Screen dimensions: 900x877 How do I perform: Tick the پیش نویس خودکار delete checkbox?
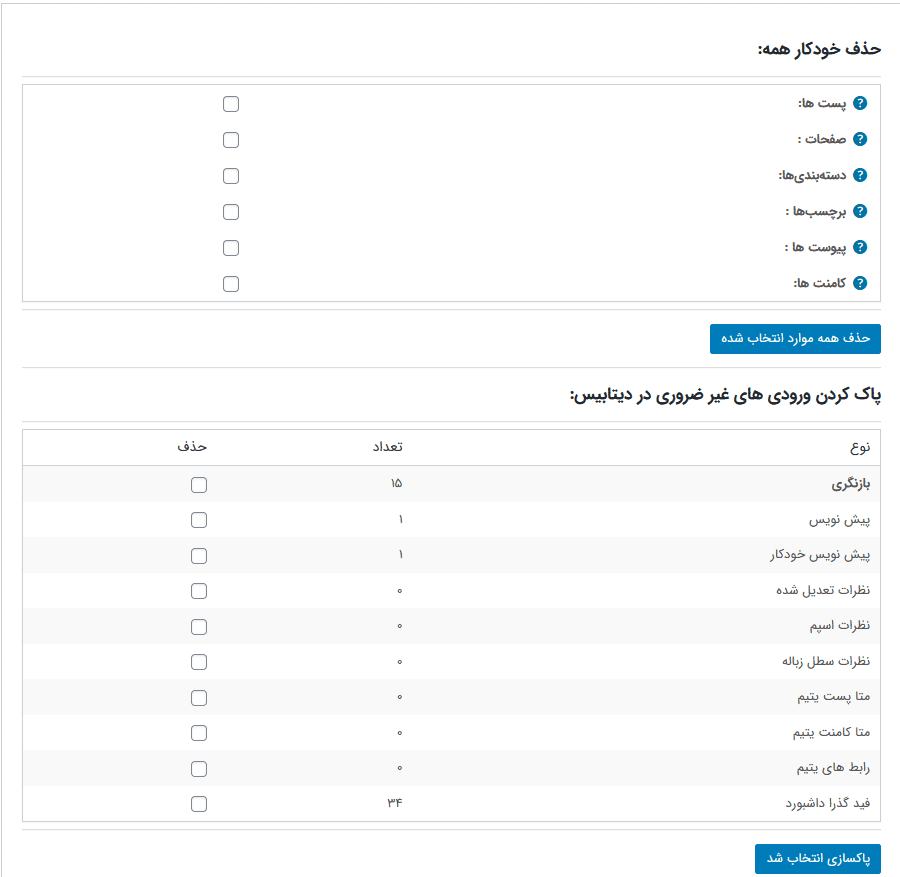(199, 556)
